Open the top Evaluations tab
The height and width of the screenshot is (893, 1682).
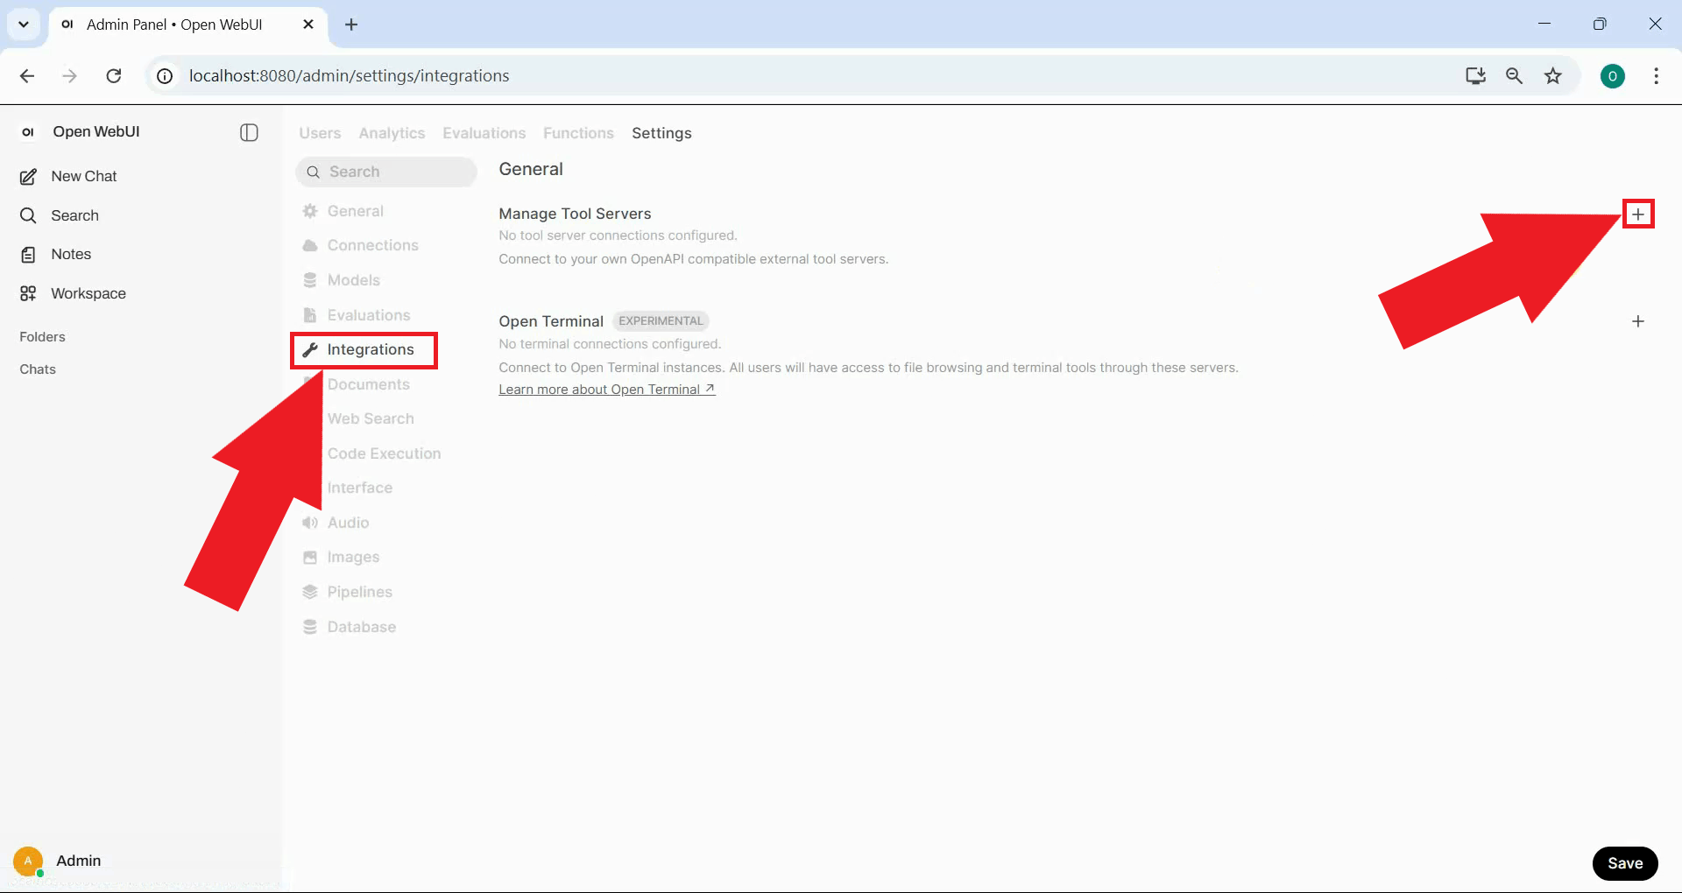[484, 133]
